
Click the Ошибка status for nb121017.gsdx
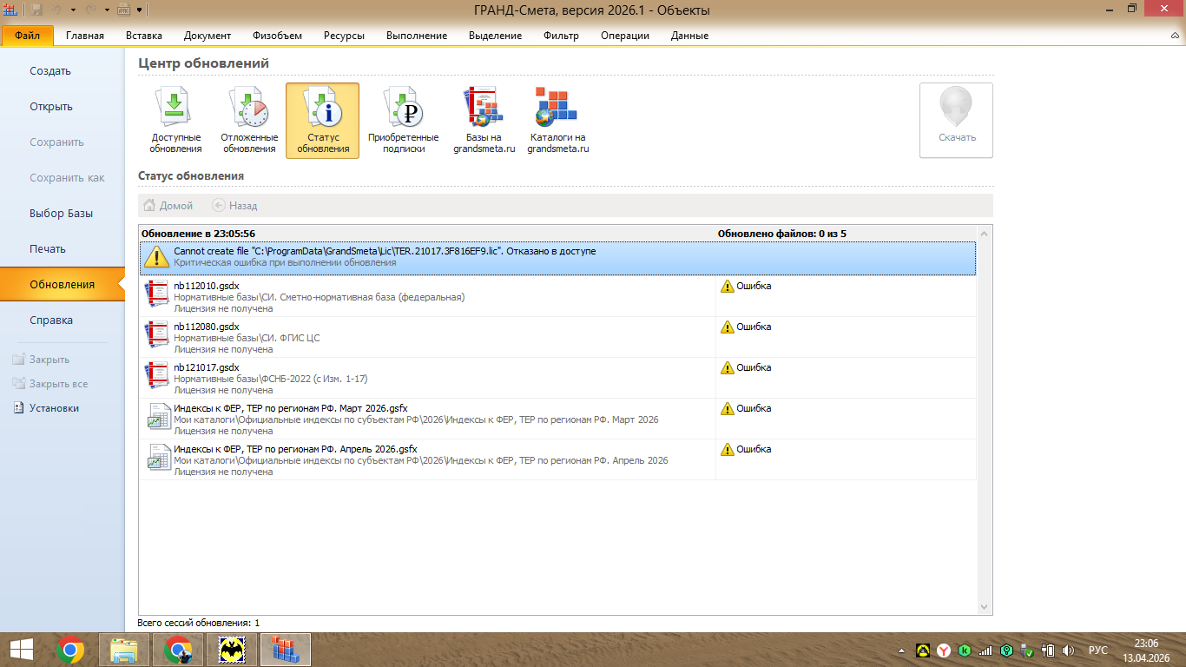tap(746, 367)
